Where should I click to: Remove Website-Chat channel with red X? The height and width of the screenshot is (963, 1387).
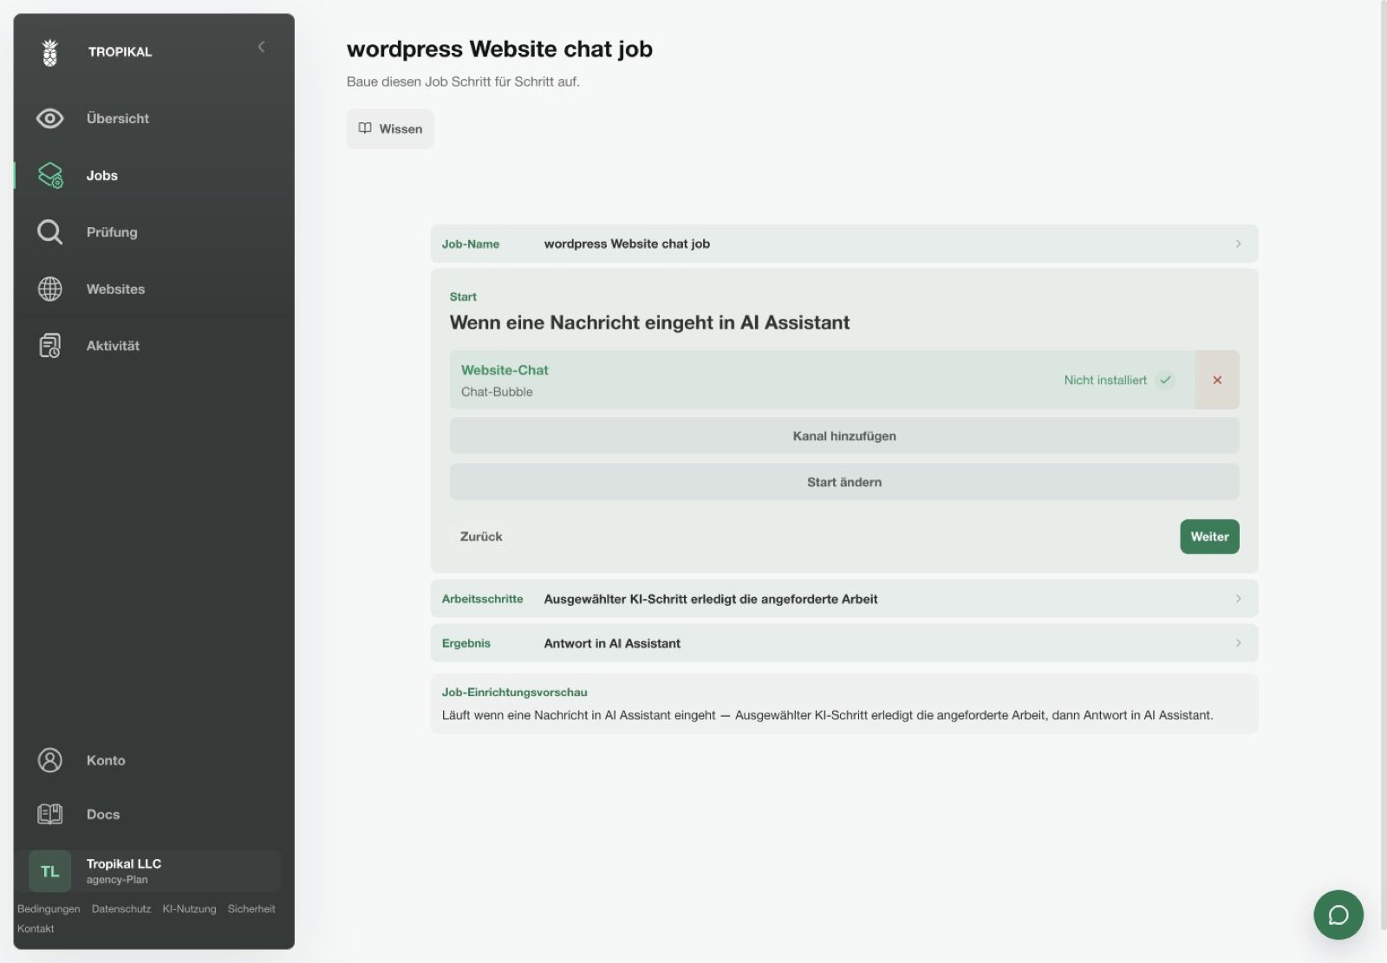click(x=1217, y=380)
